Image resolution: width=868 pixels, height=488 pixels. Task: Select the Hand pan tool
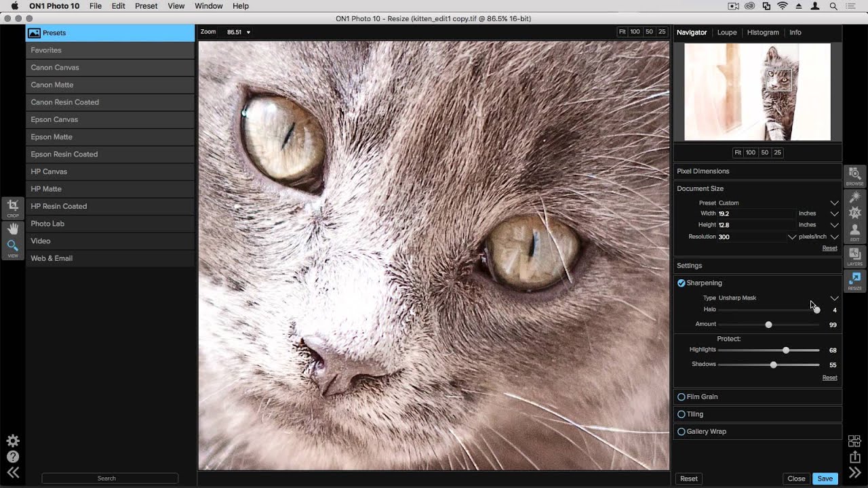click(13, 229)
